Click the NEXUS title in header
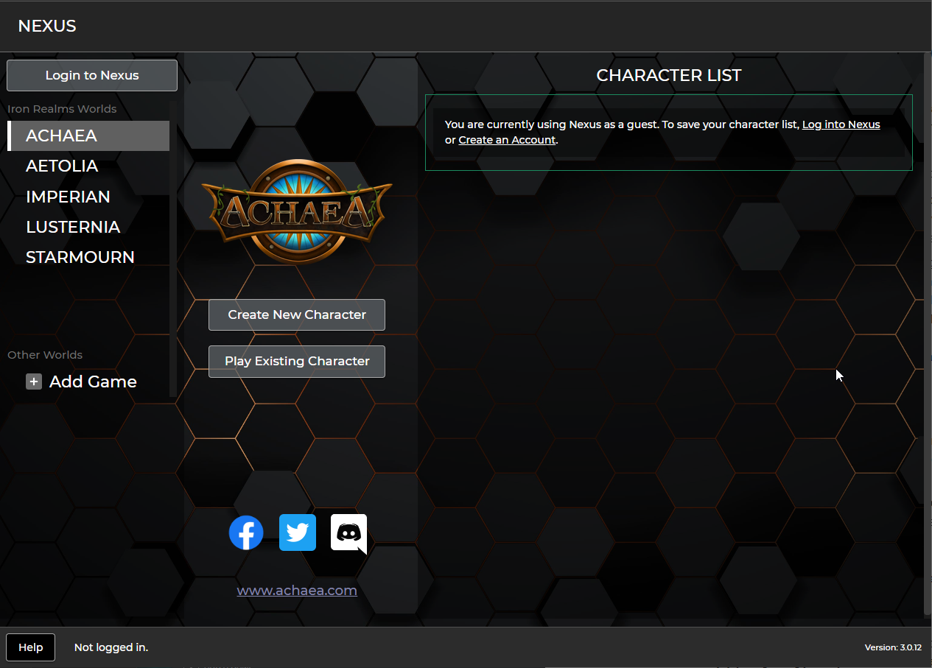The image size is (932, 668). 47,27
